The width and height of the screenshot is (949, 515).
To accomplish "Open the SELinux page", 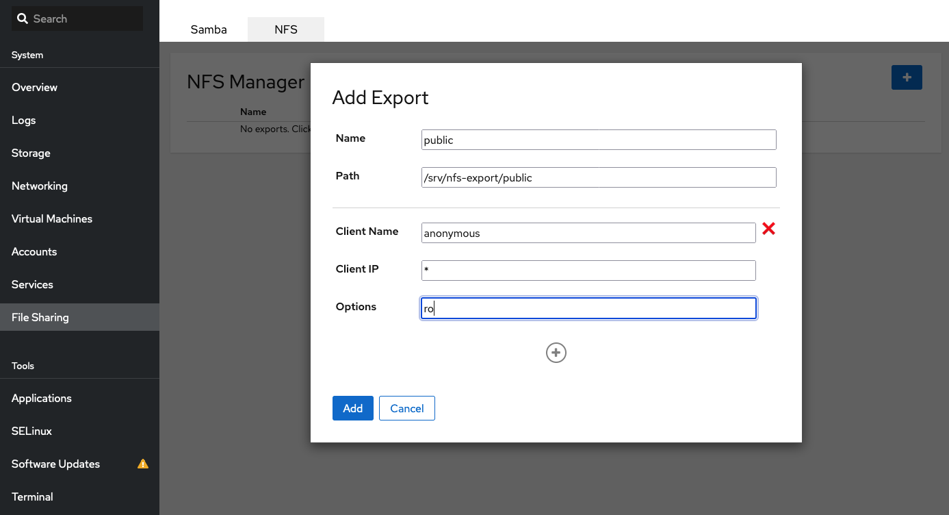I will [x=79, y=431].
